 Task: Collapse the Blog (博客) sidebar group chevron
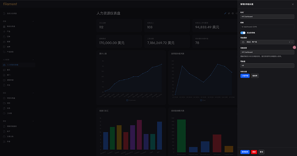pyautogui.click(x=33, y=121)
